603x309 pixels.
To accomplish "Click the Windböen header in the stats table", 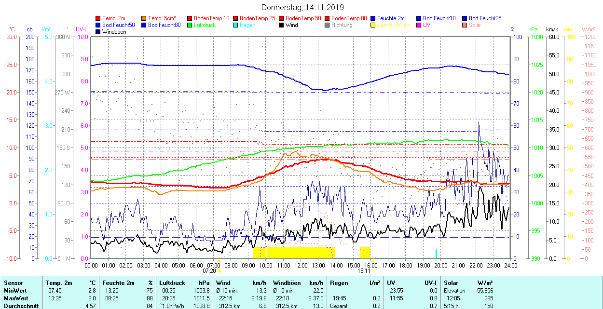I will click(x=288, y=283).
